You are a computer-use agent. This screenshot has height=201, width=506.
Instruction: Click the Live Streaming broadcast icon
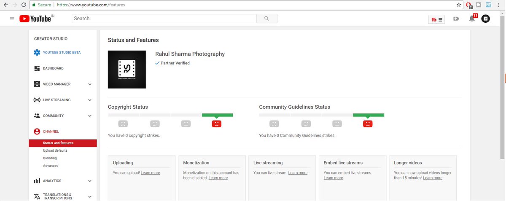pos(37,100)
